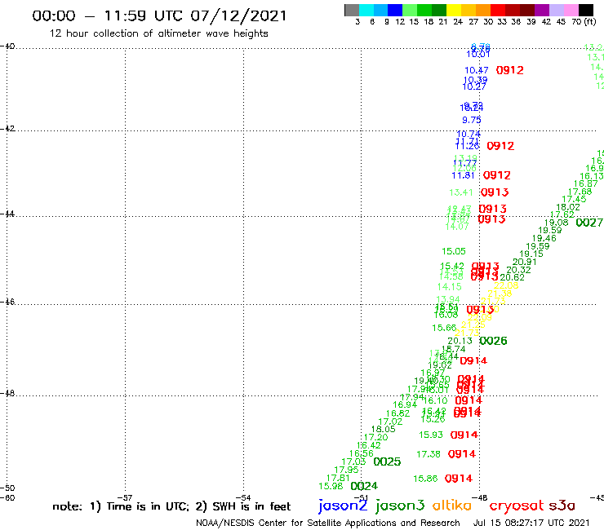Click the -46 latitude axis label
This screenshot has height=530, width=604.
(x=7, y=302)
